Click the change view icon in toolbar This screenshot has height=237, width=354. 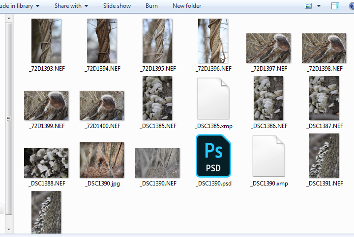click(309, 6)
